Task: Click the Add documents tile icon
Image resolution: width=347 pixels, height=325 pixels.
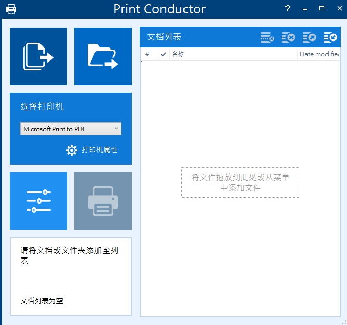Action: 38,56
